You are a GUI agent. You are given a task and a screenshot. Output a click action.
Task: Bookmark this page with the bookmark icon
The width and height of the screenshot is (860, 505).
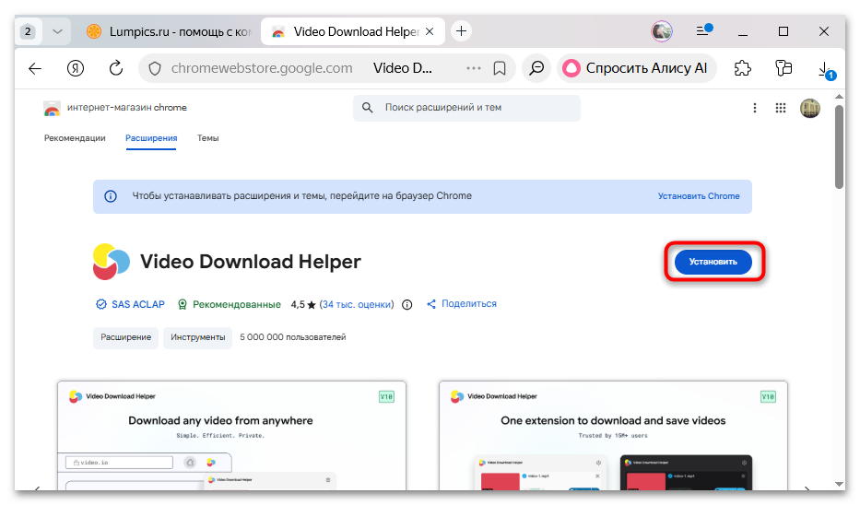500,68
